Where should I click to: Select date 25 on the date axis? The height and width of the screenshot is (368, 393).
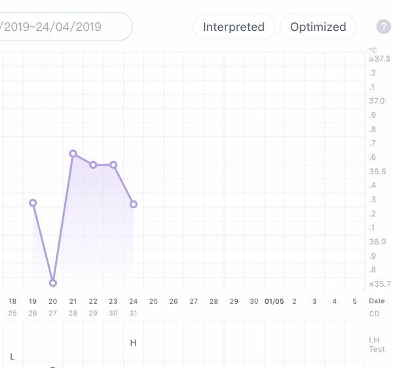153,301
